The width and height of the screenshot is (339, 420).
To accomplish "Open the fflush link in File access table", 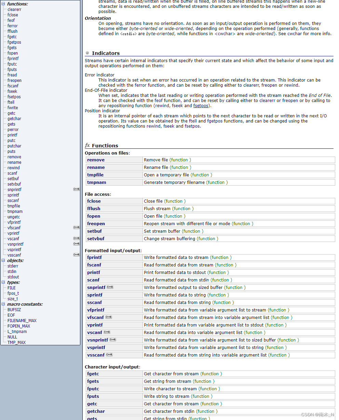I will (94, 209).
